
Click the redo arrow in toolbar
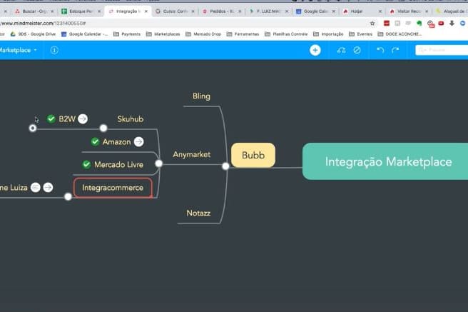click(x=397, y=50)
